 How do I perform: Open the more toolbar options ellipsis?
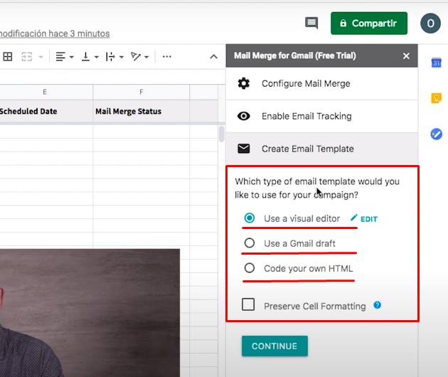click(167, 57)
